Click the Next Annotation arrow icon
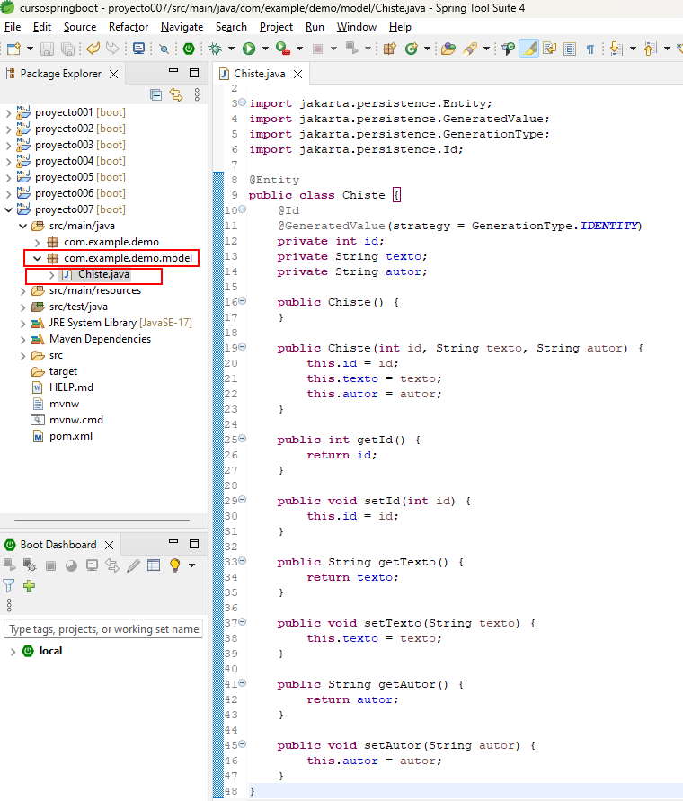Viewport: 683px width, 801px height. (616, 49)
